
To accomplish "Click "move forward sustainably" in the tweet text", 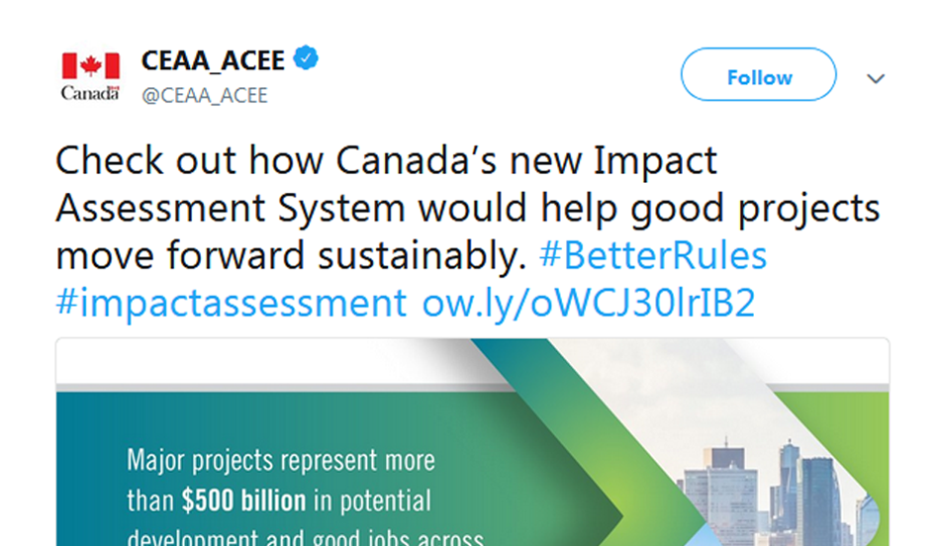I will pos(287,256).
